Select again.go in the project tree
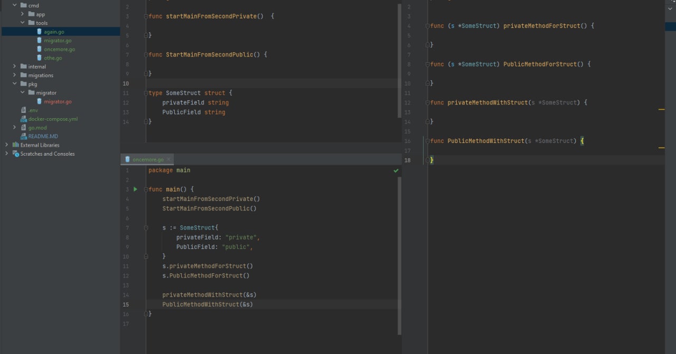The width and height of the screenshot is (676, 354). pos(54,32)
